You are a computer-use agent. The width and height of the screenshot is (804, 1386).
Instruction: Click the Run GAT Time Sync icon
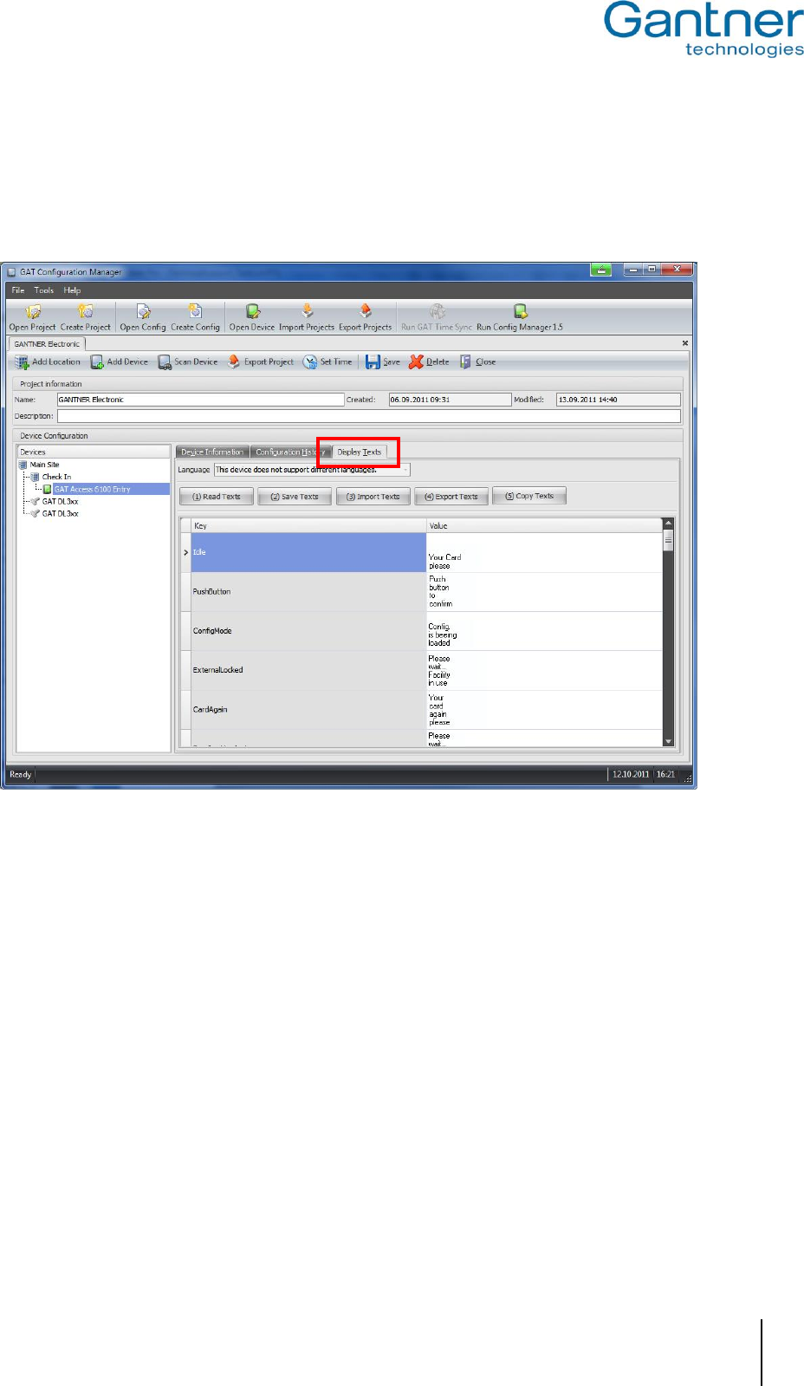point(437,312)
